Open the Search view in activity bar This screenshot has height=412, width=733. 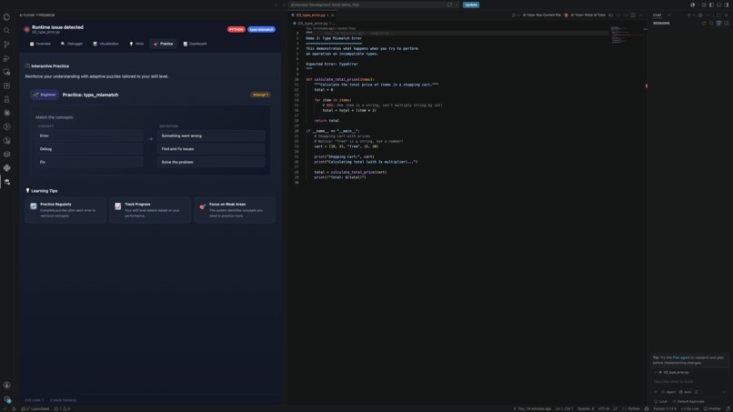[x=6, y=30]
